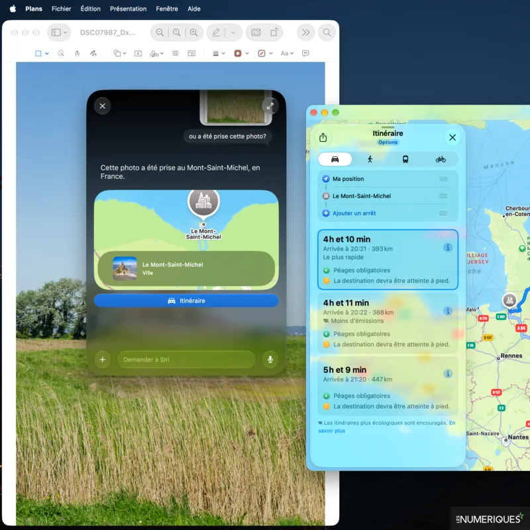Open the Plans menu

tap(34, 9)
